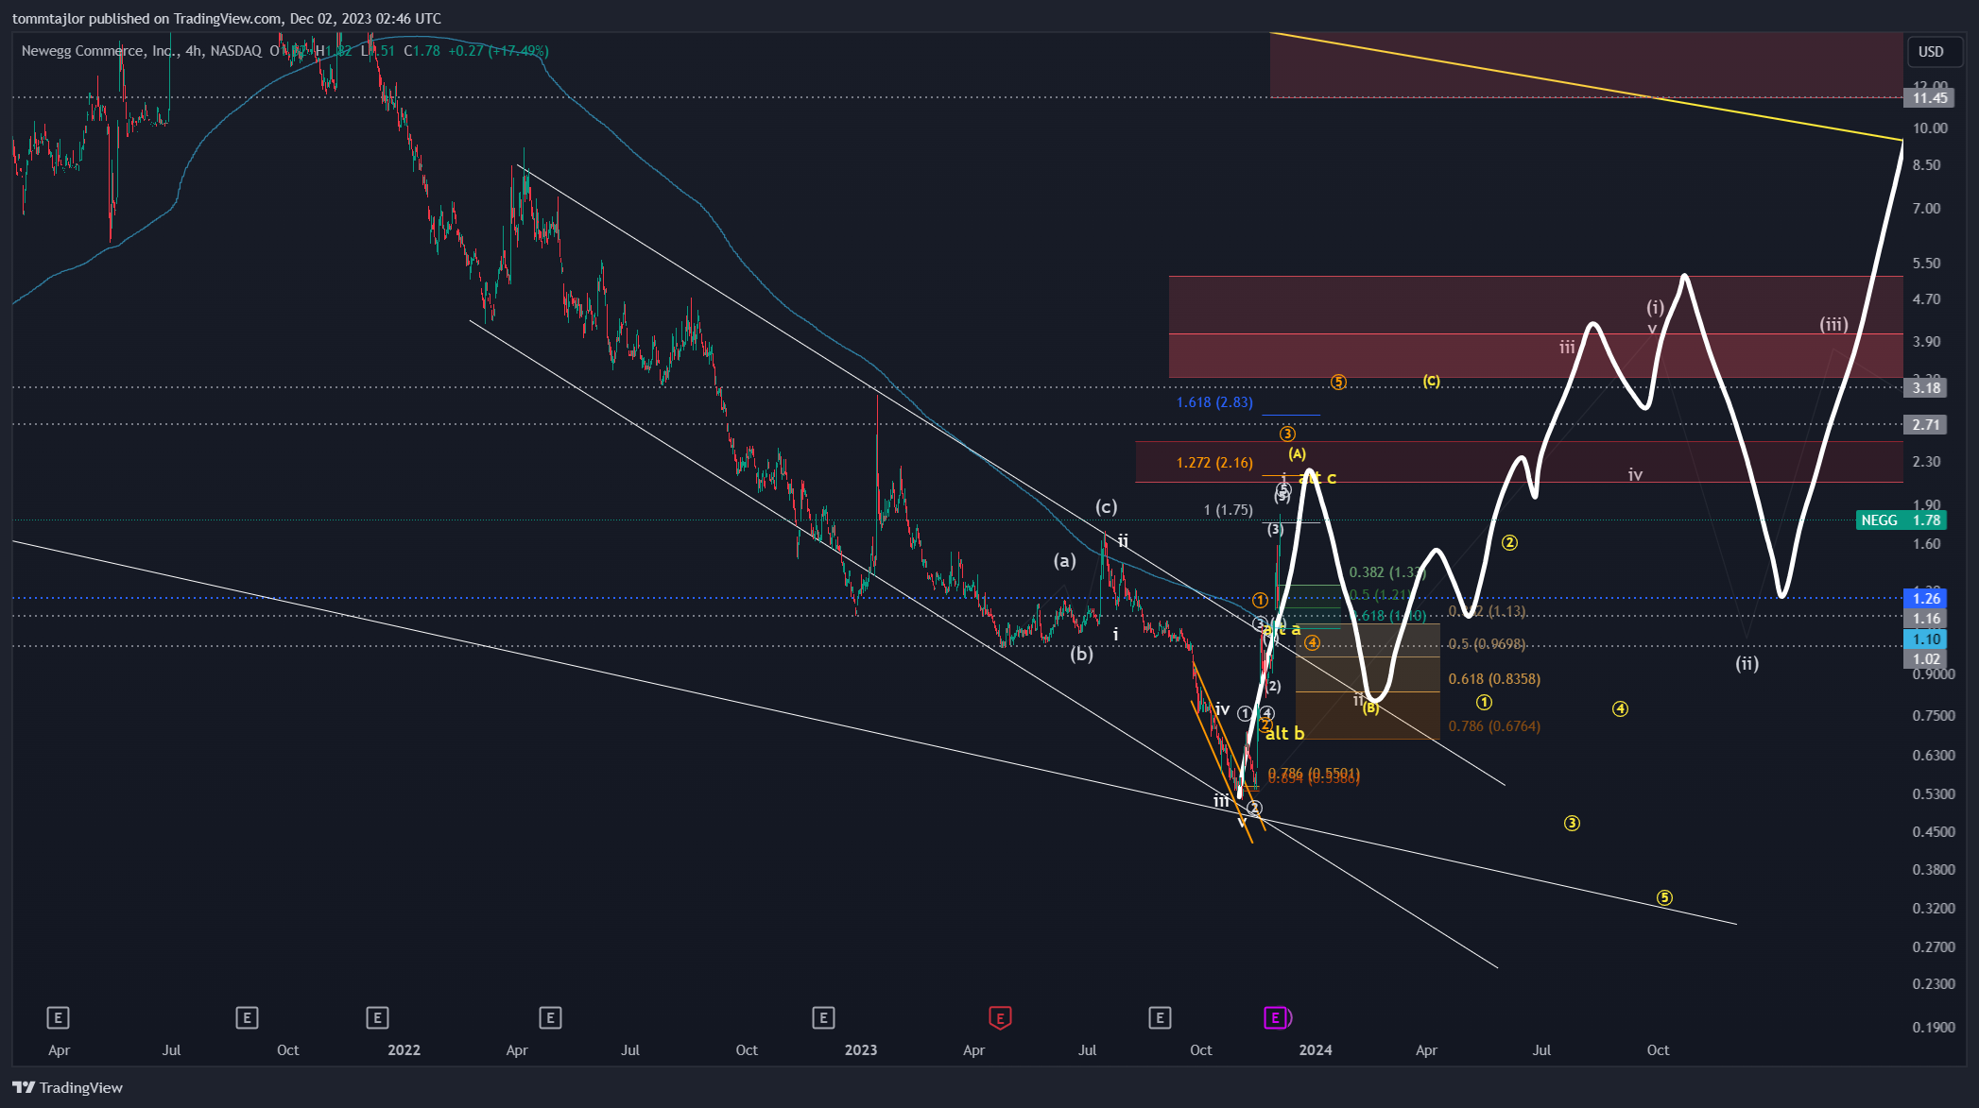
Task: Click the TradingView logo at the bottom left
Action: pos(68,1087)
